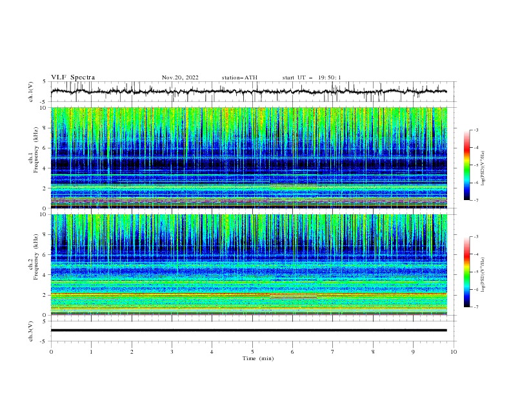This screenshot has width=511, height=395.
Task: Click the '-7' label on lower colorbar
Action: (x=476, y=307)
